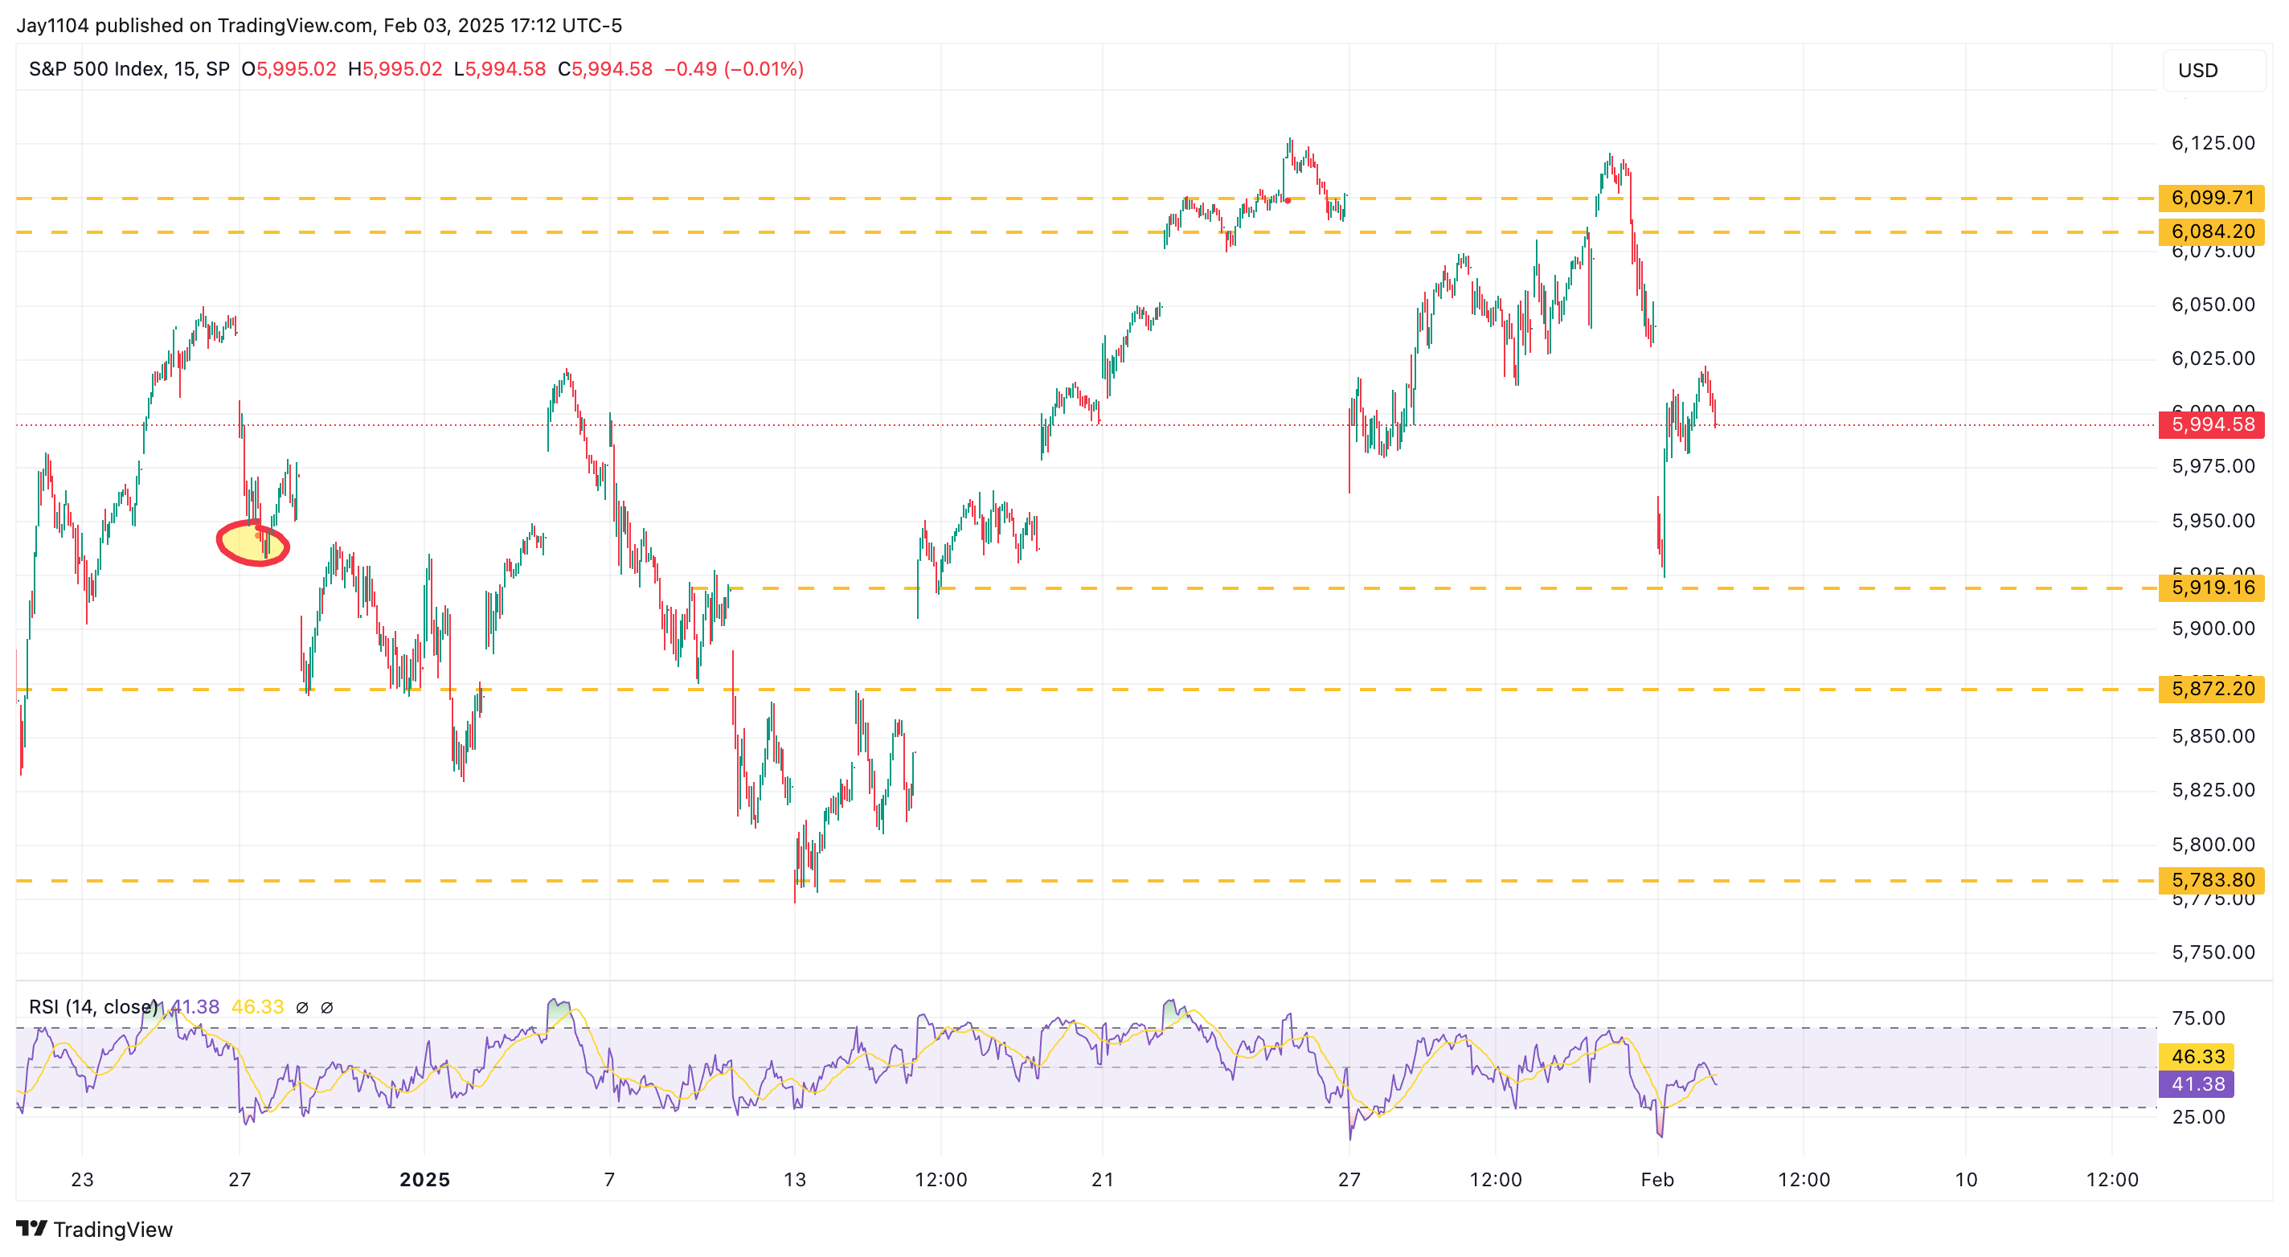Click the 12:00 label right after Feb
Viewport: 2289px width, 1257px height.
click(x=1804, y=1180)
